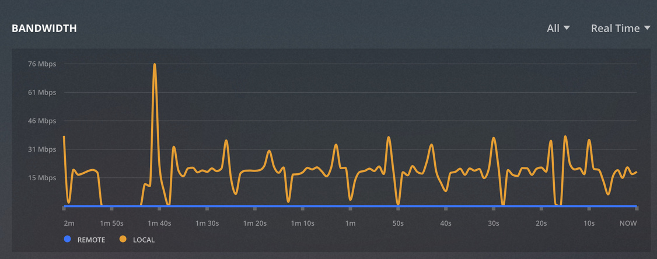Image resolution: width=657 pixels, height=259 pixels.
Task: Click the 31 Mbps axis label
Action: (x=41, y=149)
